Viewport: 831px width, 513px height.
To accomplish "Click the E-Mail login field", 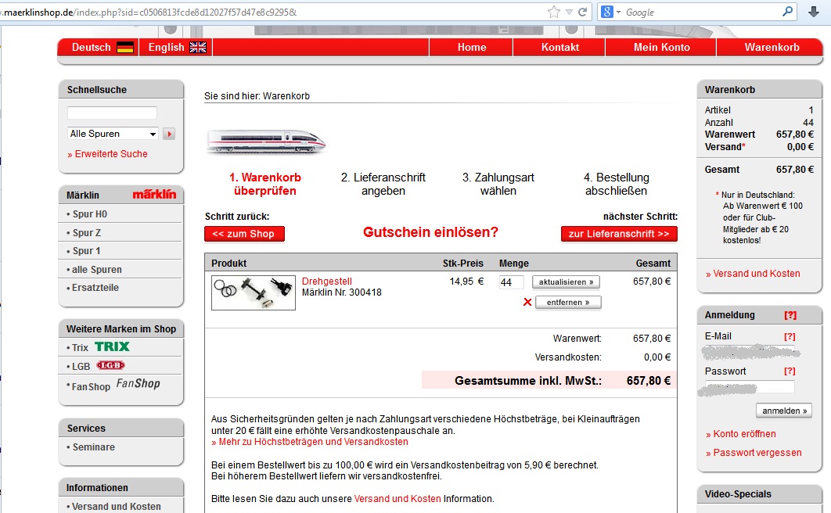I will point(749,352).
